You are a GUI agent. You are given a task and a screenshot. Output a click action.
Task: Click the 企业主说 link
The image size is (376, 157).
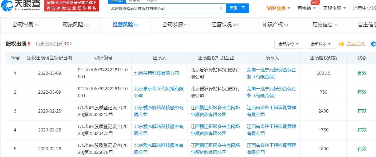355,44
